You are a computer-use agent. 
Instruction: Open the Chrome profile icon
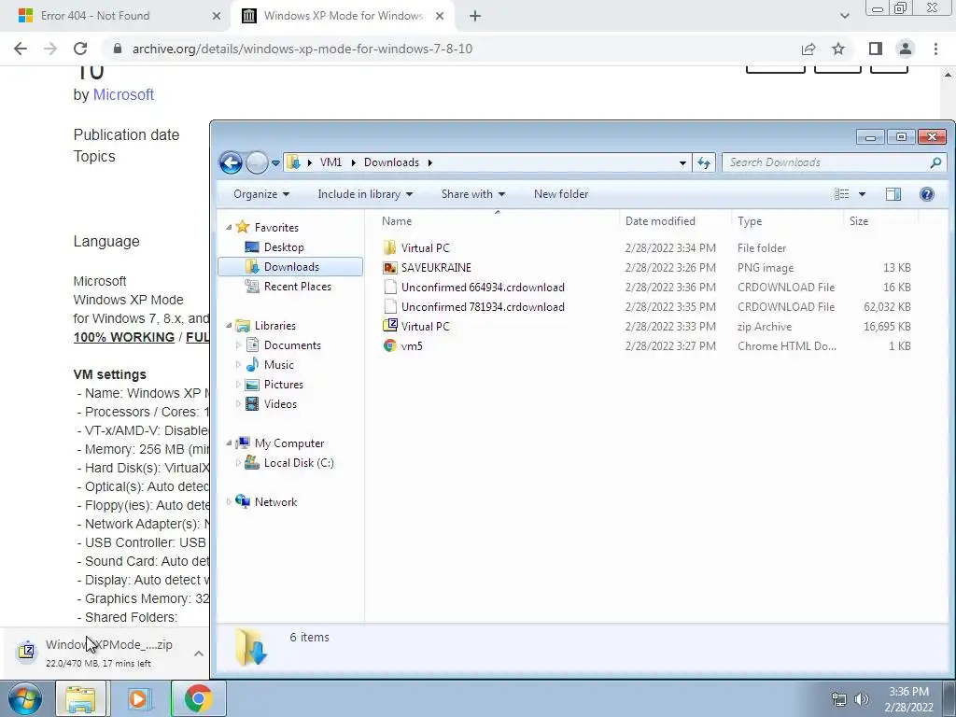coord(906,49)
